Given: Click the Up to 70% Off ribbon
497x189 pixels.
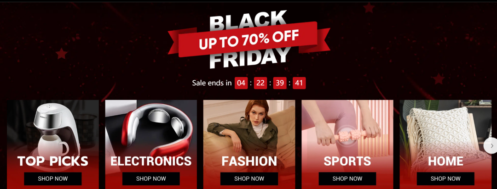Looking at the screenshot, I should [249, 39].
